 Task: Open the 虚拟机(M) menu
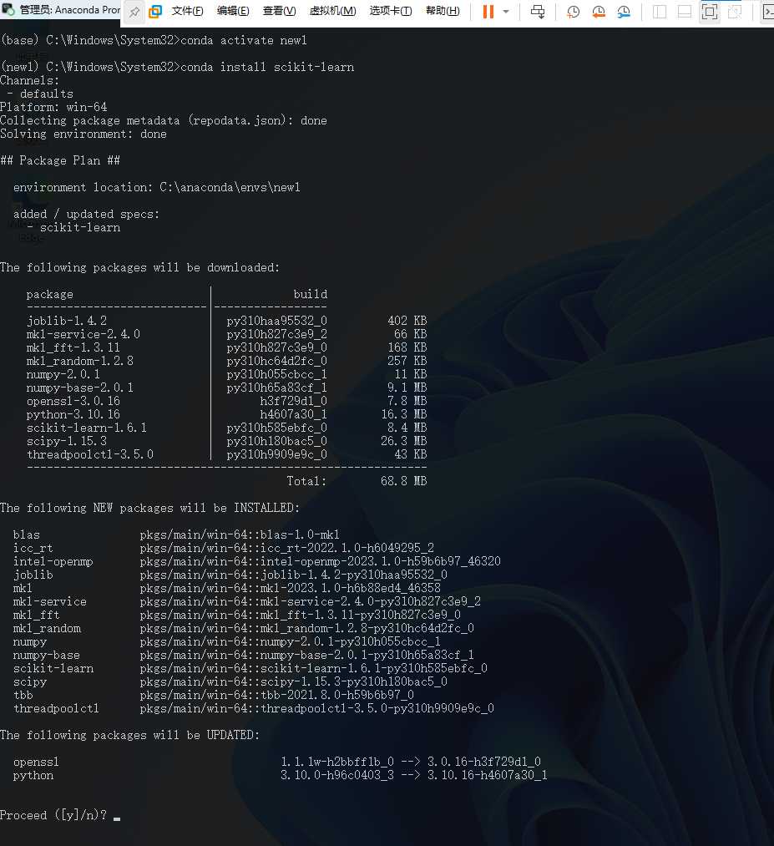pos(332,11)
